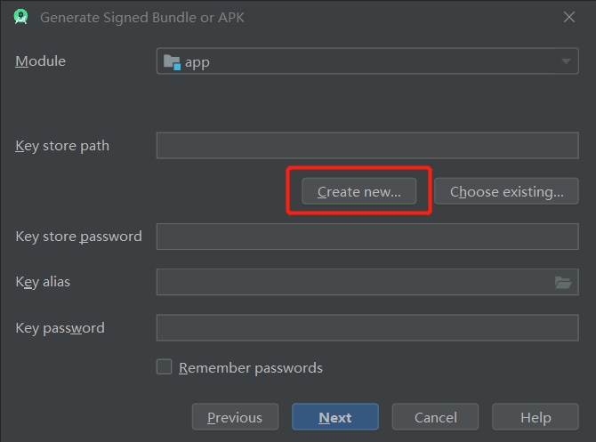Open the Help button
This screenshot has height=442, width=596.
click(x=536, y=417)
